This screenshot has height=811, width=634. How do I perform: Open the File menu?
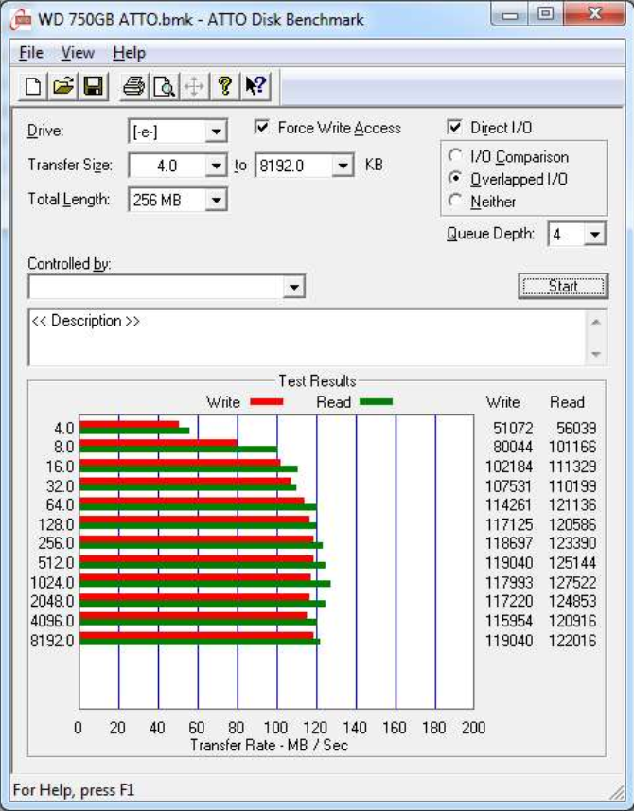31,53
